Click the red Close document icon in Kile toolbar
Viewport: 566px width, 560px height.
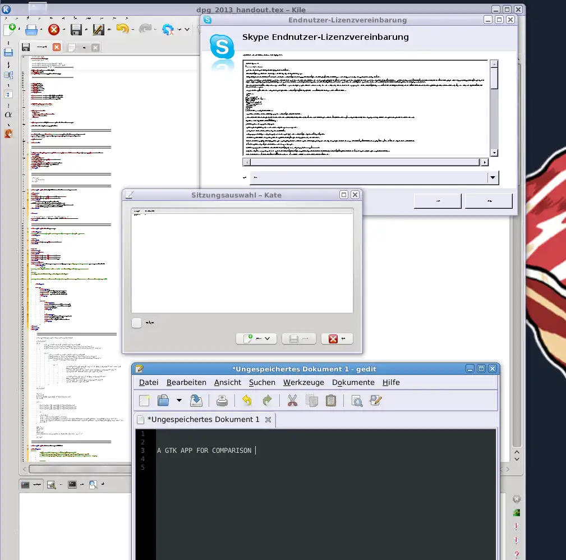point(54,30)
